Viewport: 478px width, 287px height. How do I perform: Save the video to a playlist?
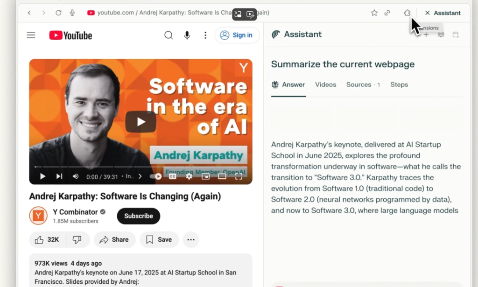pyautogui.click(x=159, y=240)
